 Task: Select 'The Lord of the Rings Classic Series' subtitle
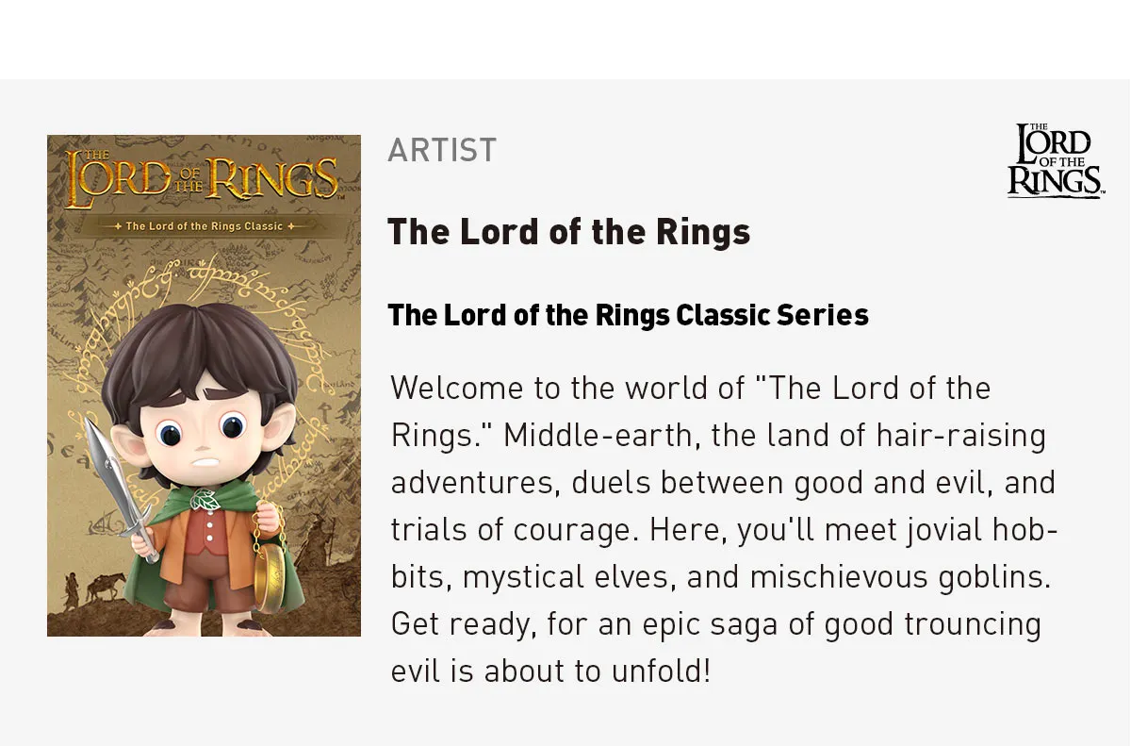[629, 315]
